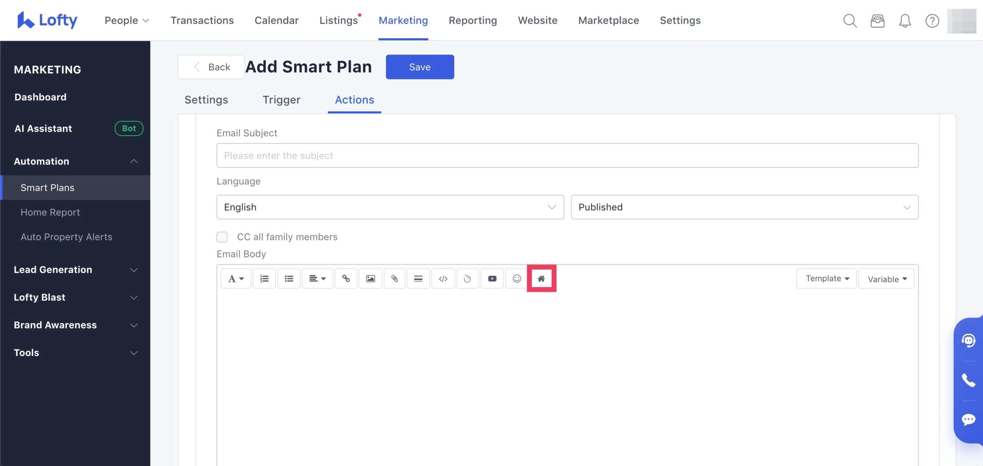Open notifications bell icon
983x466 pixels.
coord(905,21)
